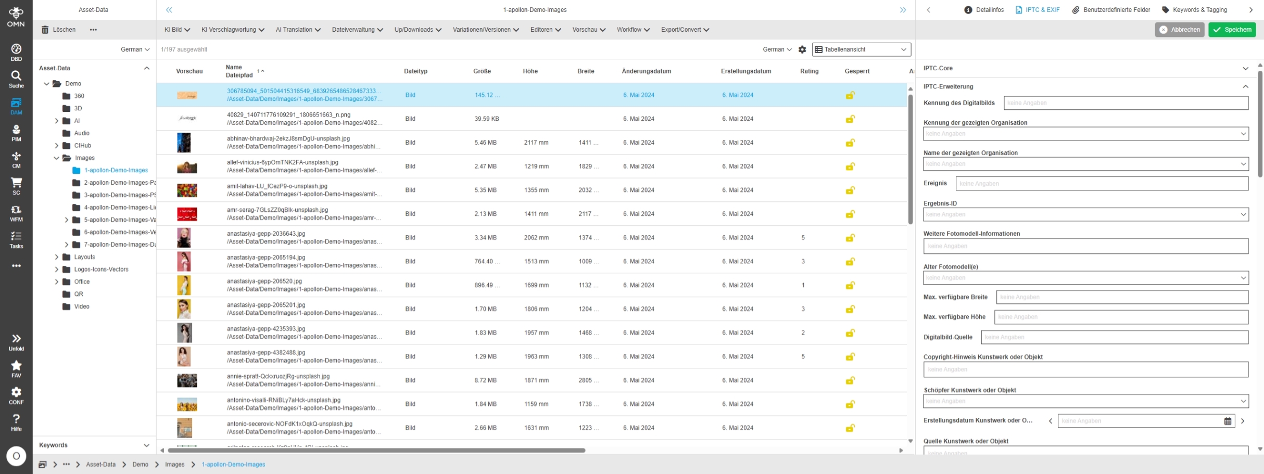1264x474 pixels.
Task: Toggle lock for abhinav-bhardwaj image
Action: tap(850, 143)
